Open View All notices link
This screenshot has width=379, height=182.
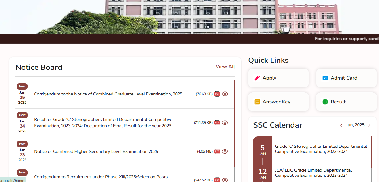tap(225, 67)
